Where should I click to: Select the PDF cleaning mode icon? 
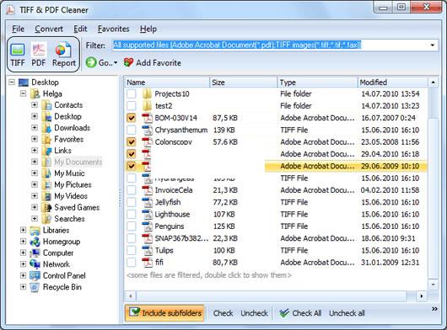click(x=39, y=50)
